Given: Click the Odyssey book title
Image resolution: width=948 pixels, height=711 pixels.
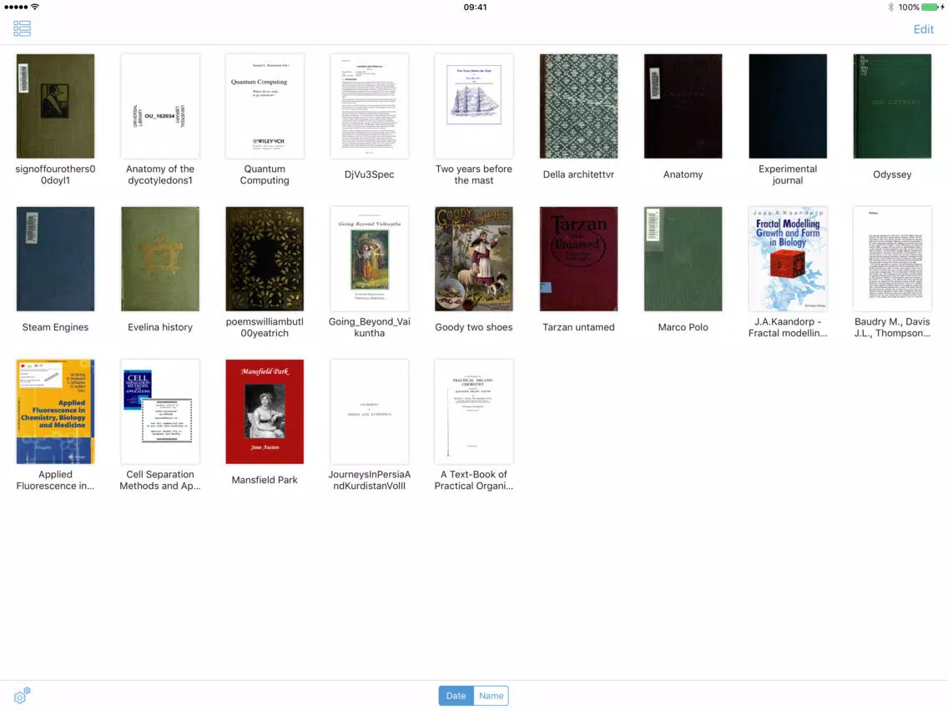Looking at the screenshot, I should coord(892,174).
